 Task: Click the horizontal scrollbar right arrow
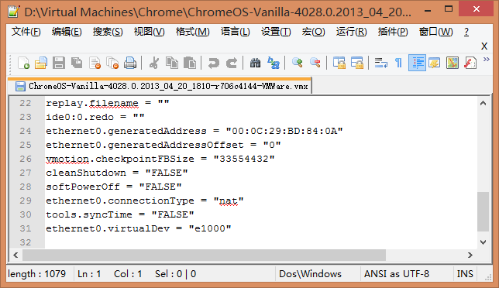470,255
